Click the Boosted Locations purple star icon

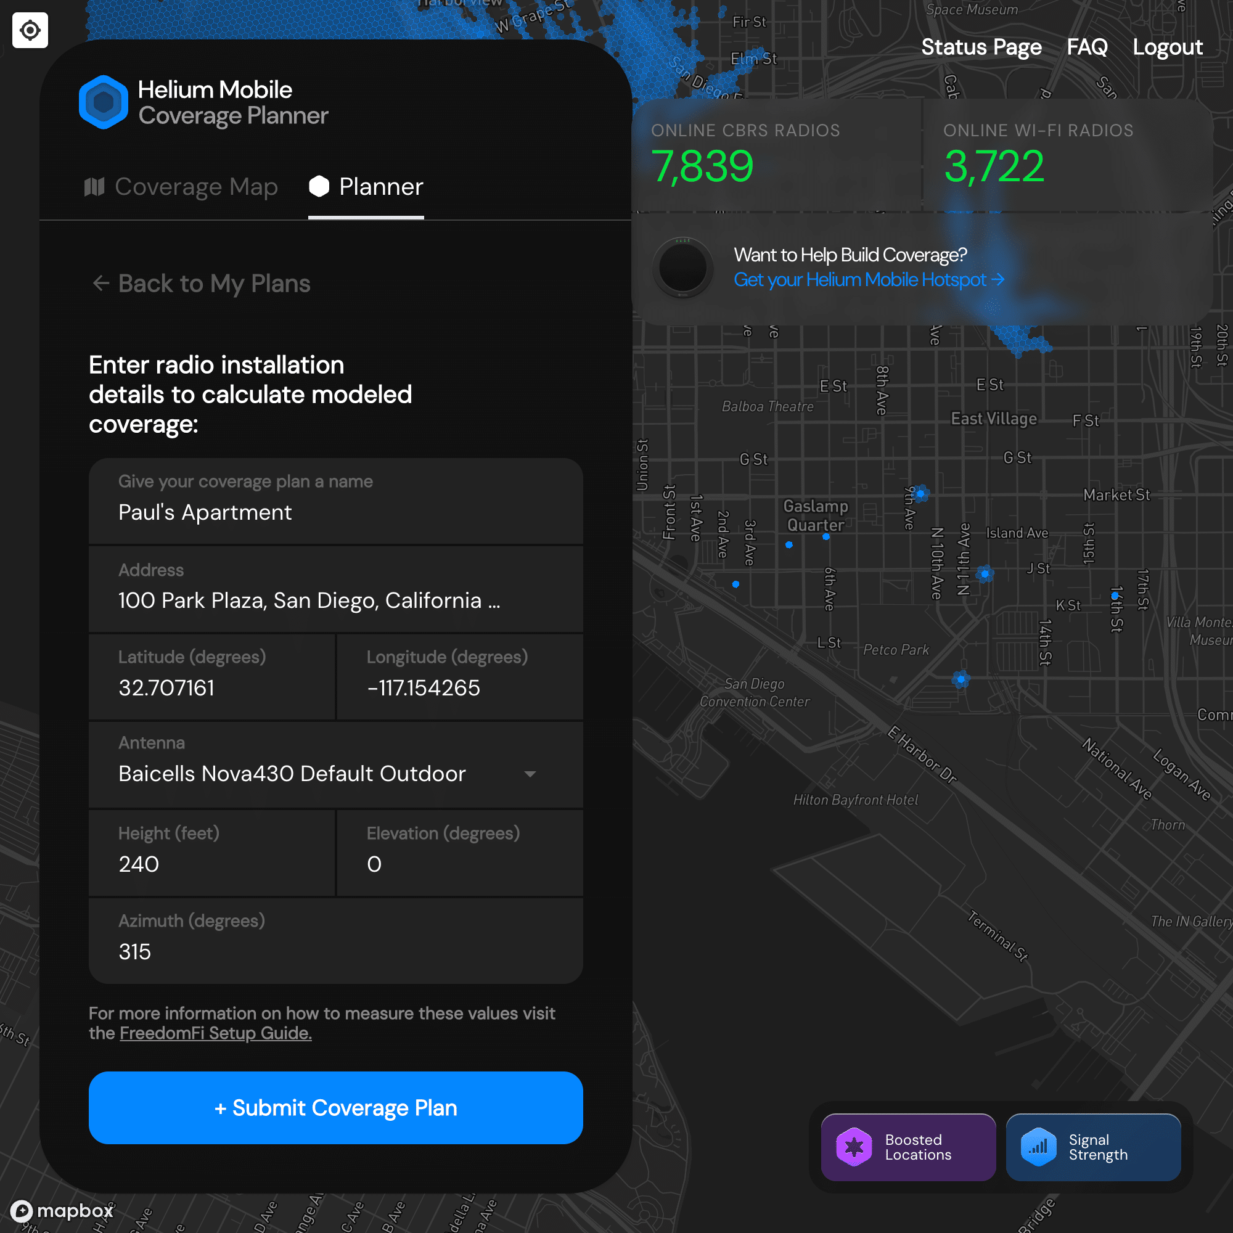click(854, 1147)
